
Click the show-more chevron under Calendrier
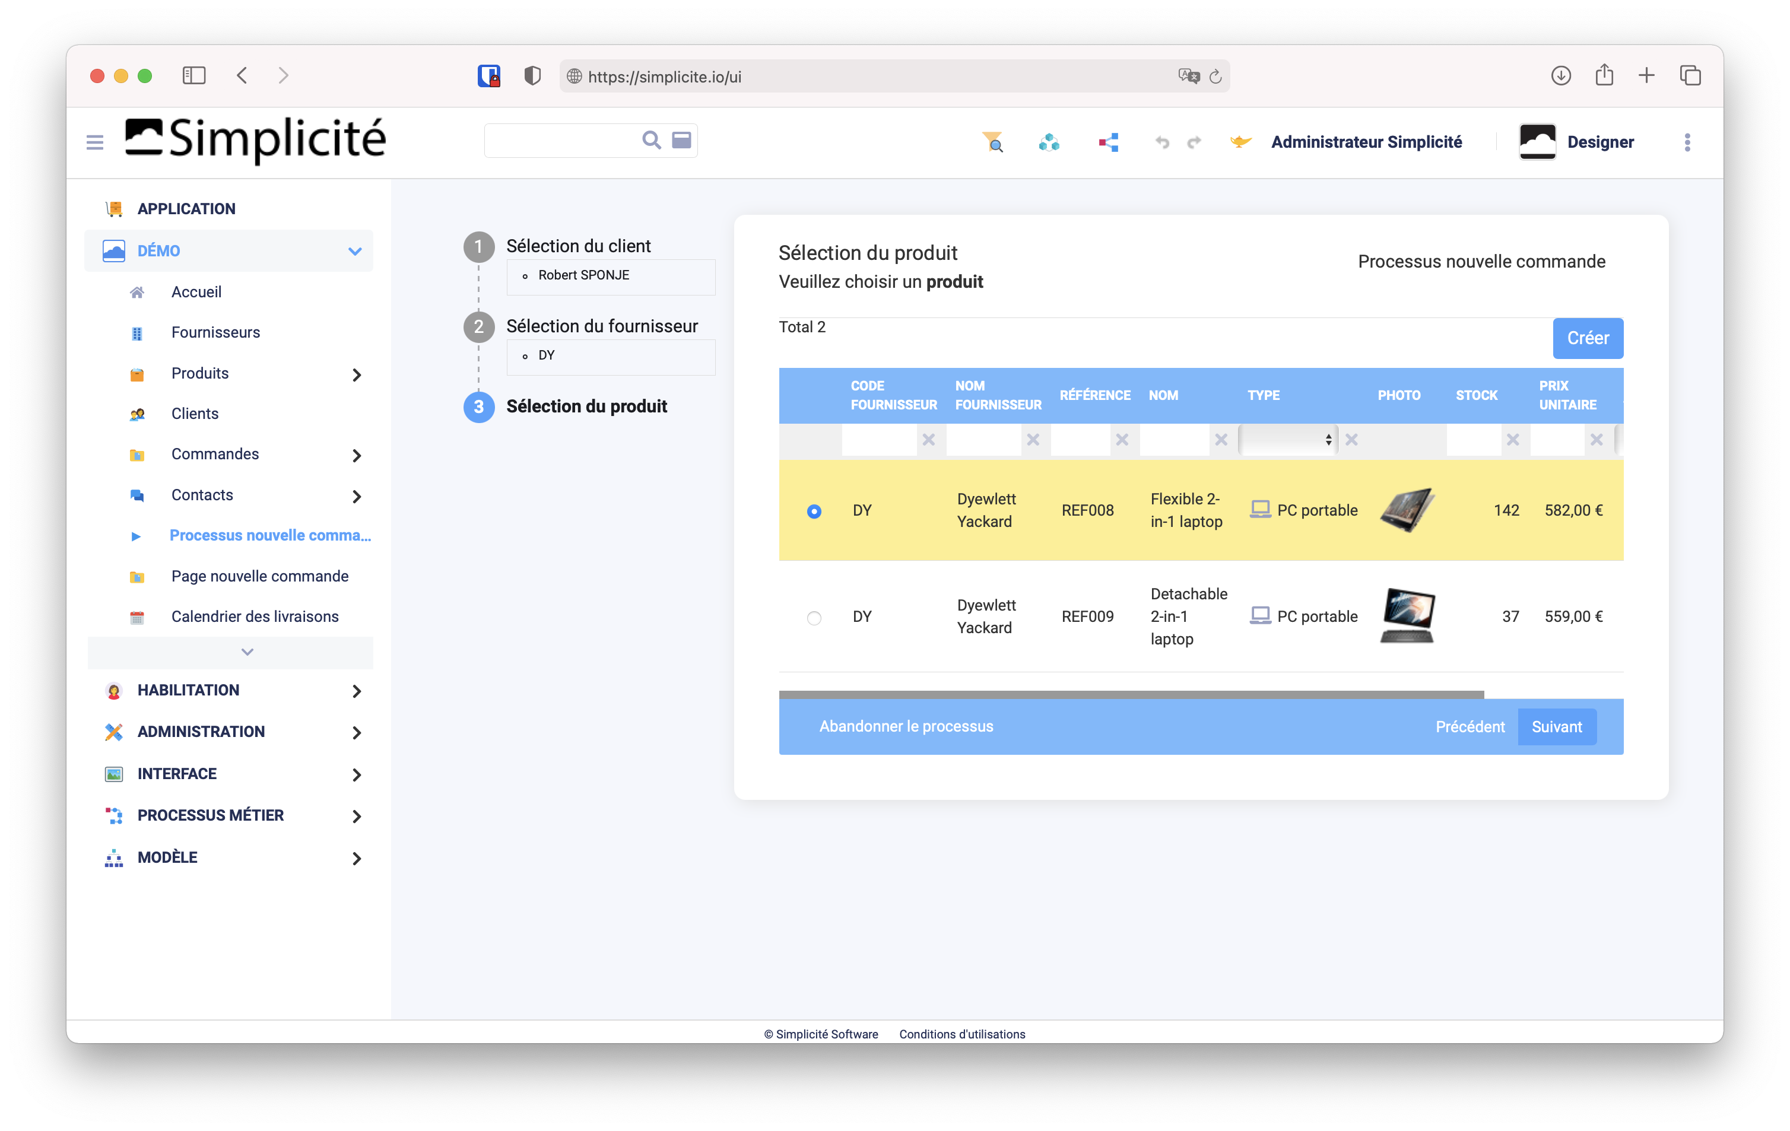coord(247,652)
